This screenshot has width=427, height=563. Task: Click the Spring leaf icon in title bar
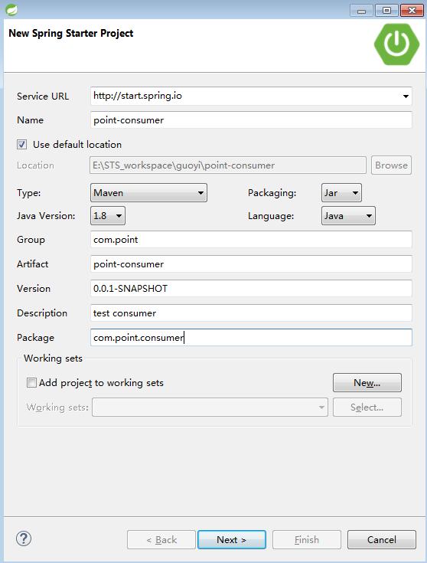11,10
